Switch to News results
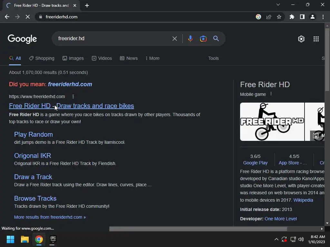The image size is (330, 247). point(129,58)
